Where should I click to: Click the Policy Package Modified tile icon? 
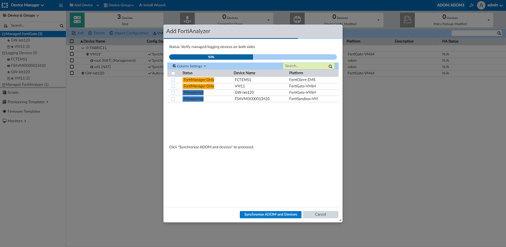407,20
